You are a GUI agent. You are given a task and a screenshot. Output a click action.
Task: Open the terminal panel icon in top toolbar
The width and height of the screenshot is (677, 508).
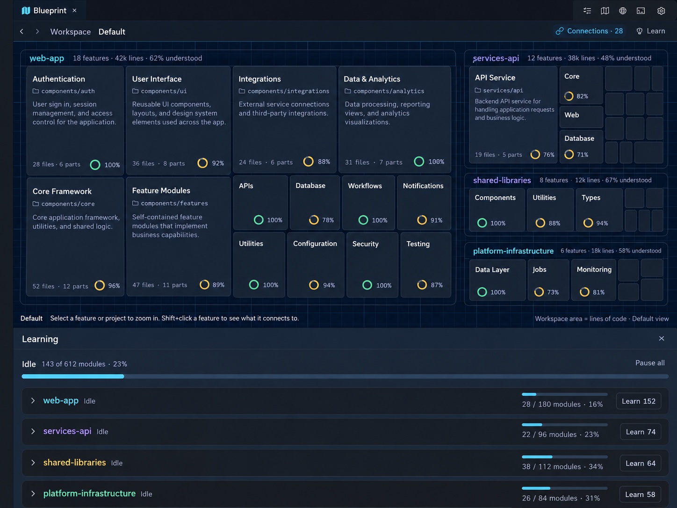pyautogui.click(x=641, y=11)
